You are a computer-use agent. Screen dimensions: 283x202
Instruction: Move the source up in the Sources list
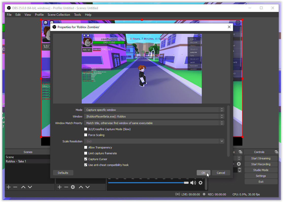click(x=81, y=187)
